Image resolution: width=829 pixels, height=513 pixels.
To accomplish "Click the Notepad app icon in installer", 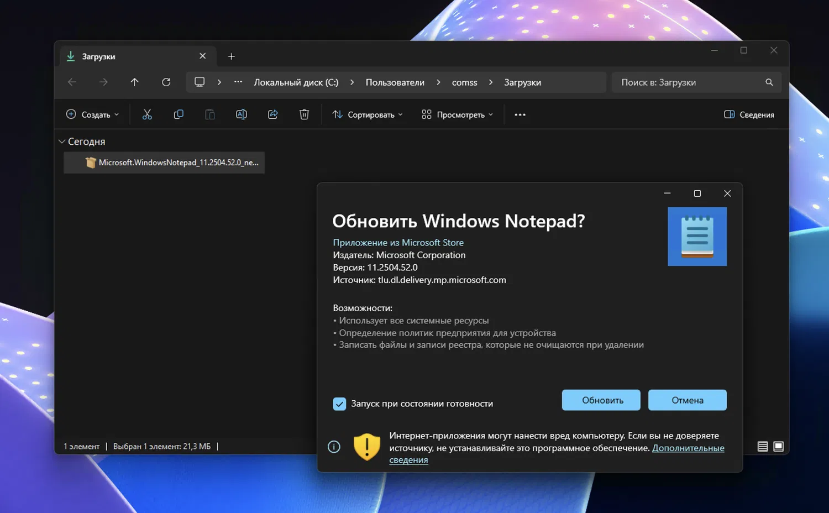I will [697, 237].
